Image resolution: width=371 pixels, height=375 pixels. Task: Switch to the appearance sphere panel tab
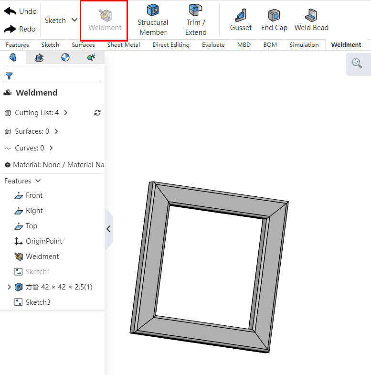65,58
